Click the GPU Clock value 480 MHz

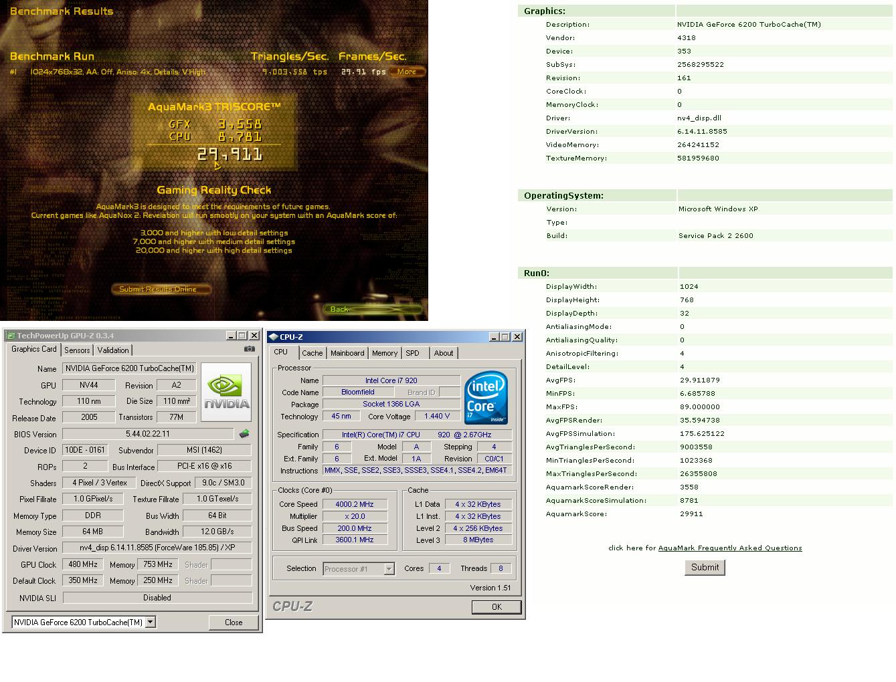coord(83,564)
